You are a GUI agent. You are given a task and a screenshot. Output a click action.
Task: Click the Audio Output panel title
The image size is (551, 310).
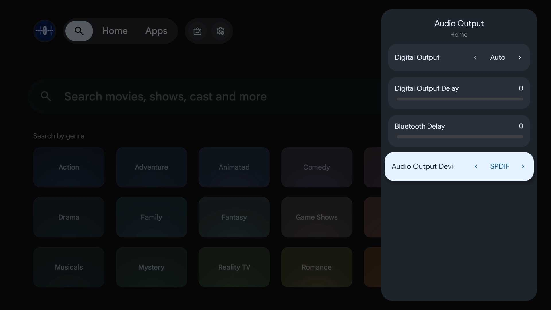(x=459, y=23)
